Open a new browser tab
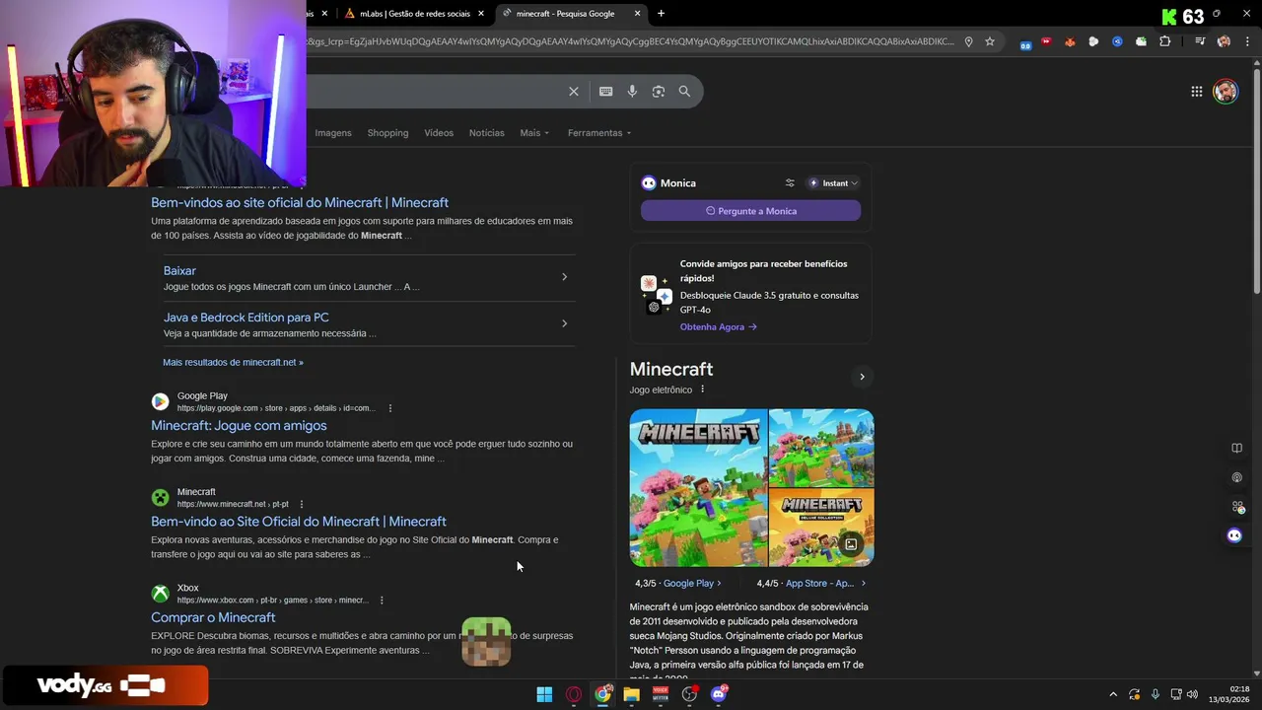Image resolution: width=1262 pixels, height=710 pixels. tap(661, 14)
